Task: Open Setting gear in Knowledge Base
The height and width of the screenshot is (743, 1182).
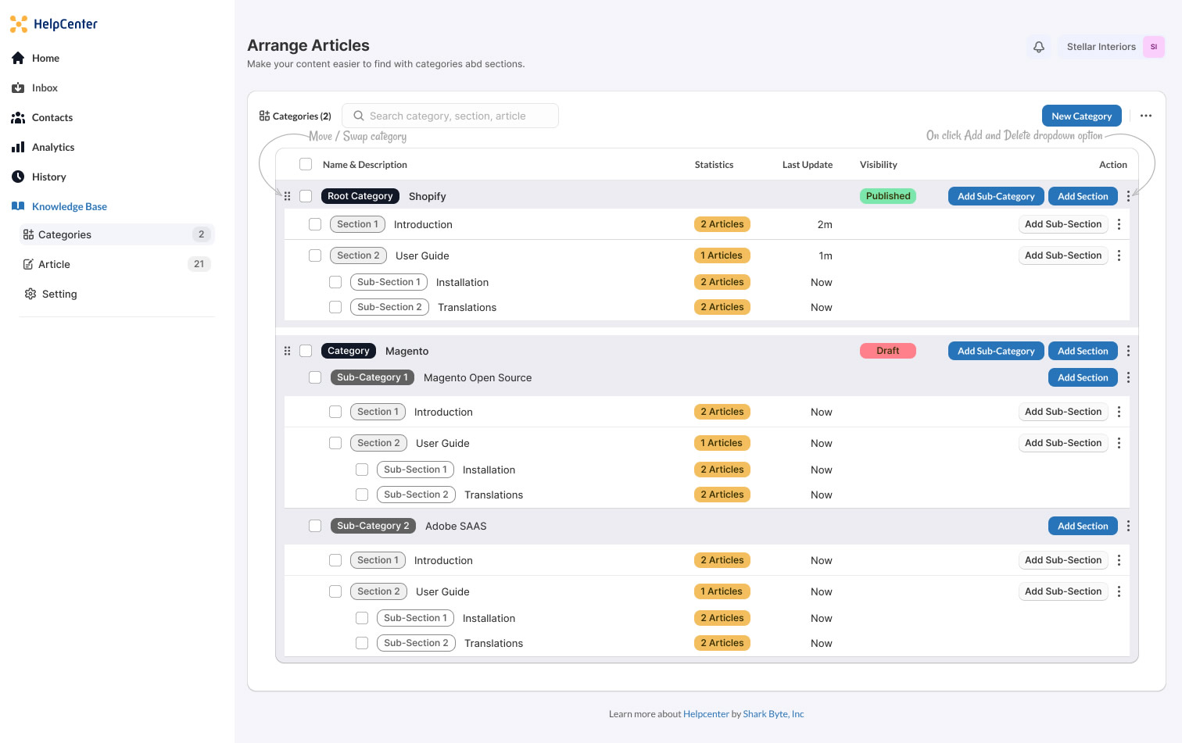Action: [x=30, y=294]
